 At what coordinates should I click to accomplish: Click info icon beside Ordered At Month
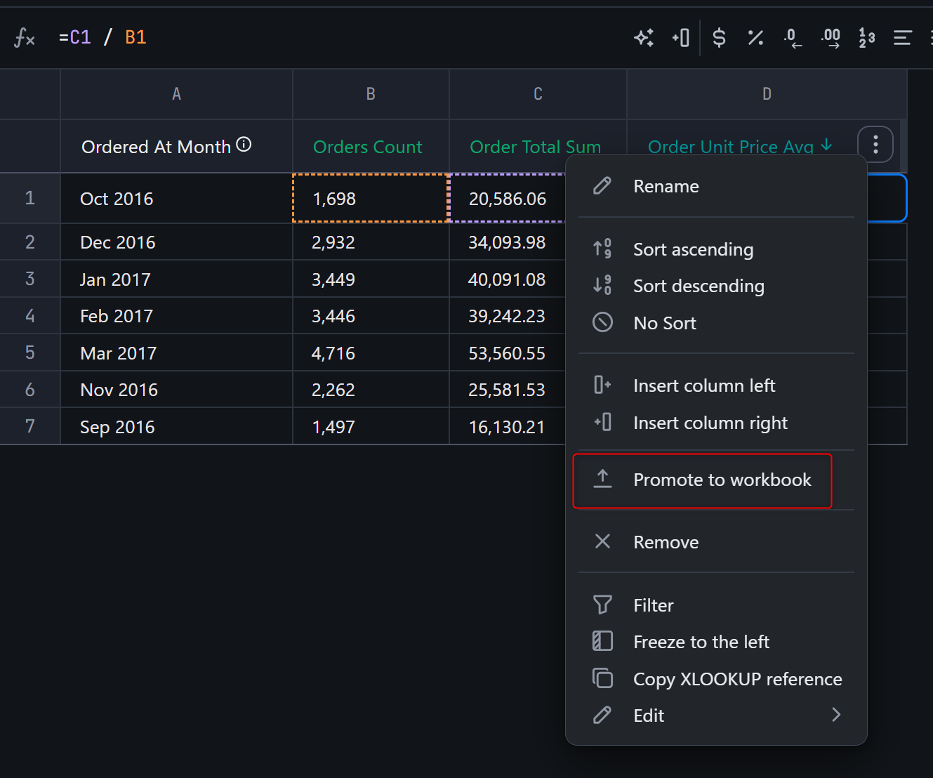pos(244,145)
